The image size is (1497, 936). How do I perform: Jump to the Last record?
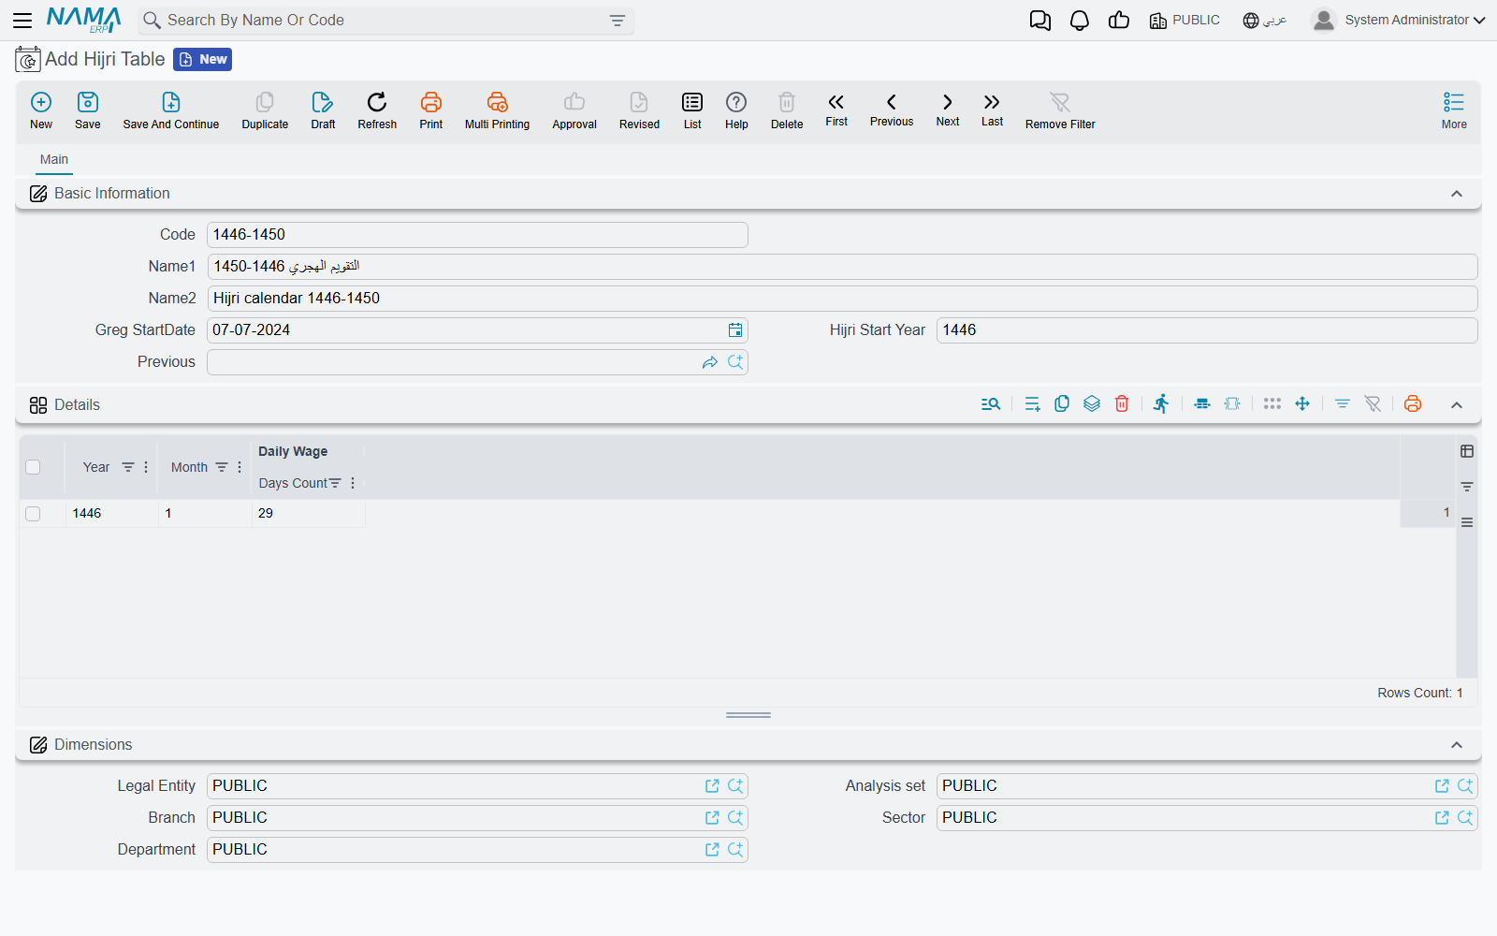pos(992,110)
